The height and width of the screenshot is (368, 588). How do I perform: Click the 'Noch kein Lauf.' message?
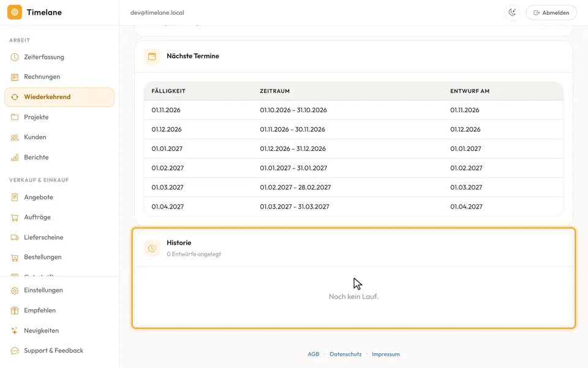coord(353,297)
